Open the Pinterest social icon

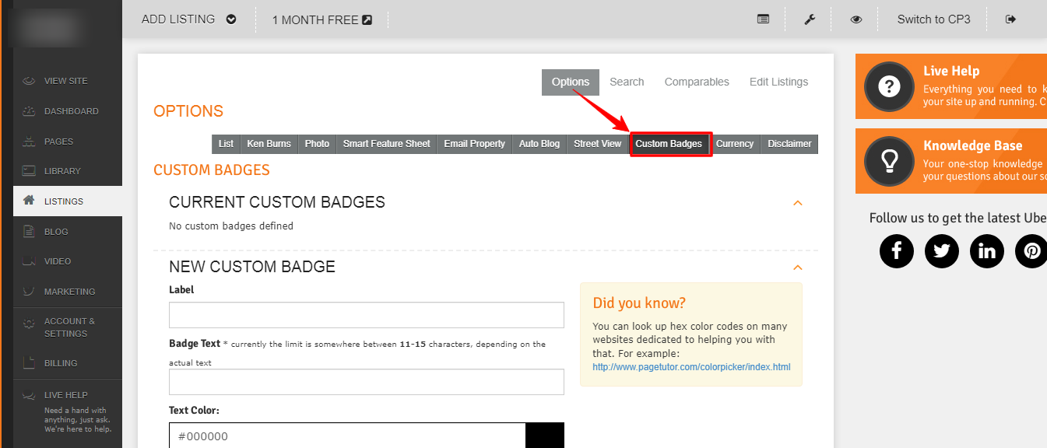pos(1032,251)
